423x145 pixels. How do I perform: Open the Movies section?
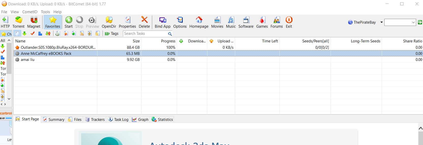217,22
